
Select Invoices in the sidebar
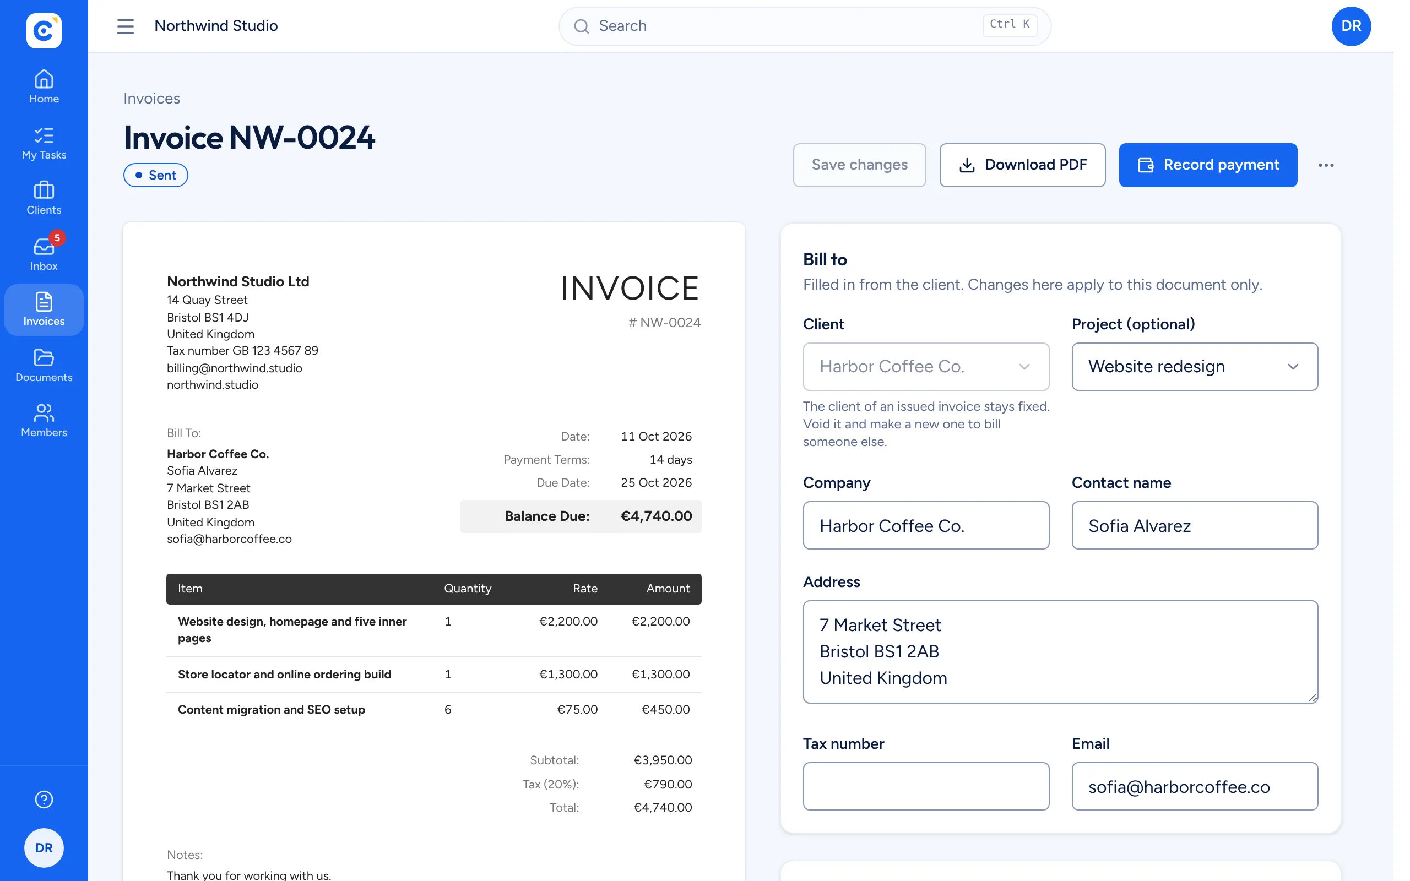pos(44,309)
